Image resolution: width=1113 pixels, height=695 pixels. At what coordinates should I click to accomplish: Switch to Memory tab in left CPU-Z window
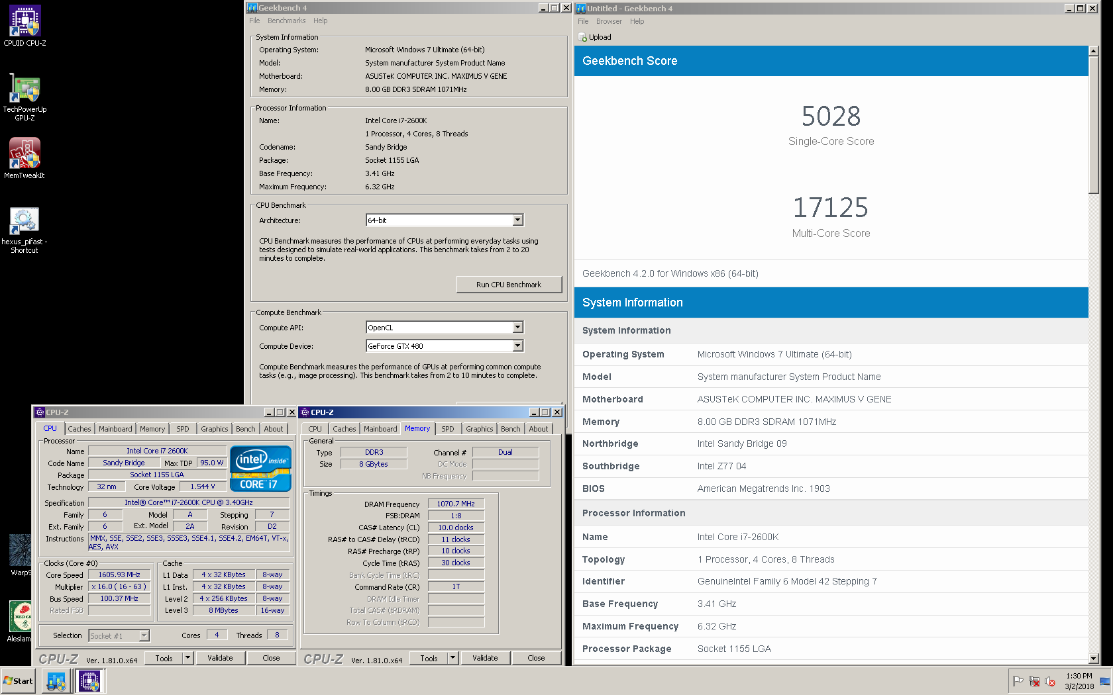coord(152,429)
